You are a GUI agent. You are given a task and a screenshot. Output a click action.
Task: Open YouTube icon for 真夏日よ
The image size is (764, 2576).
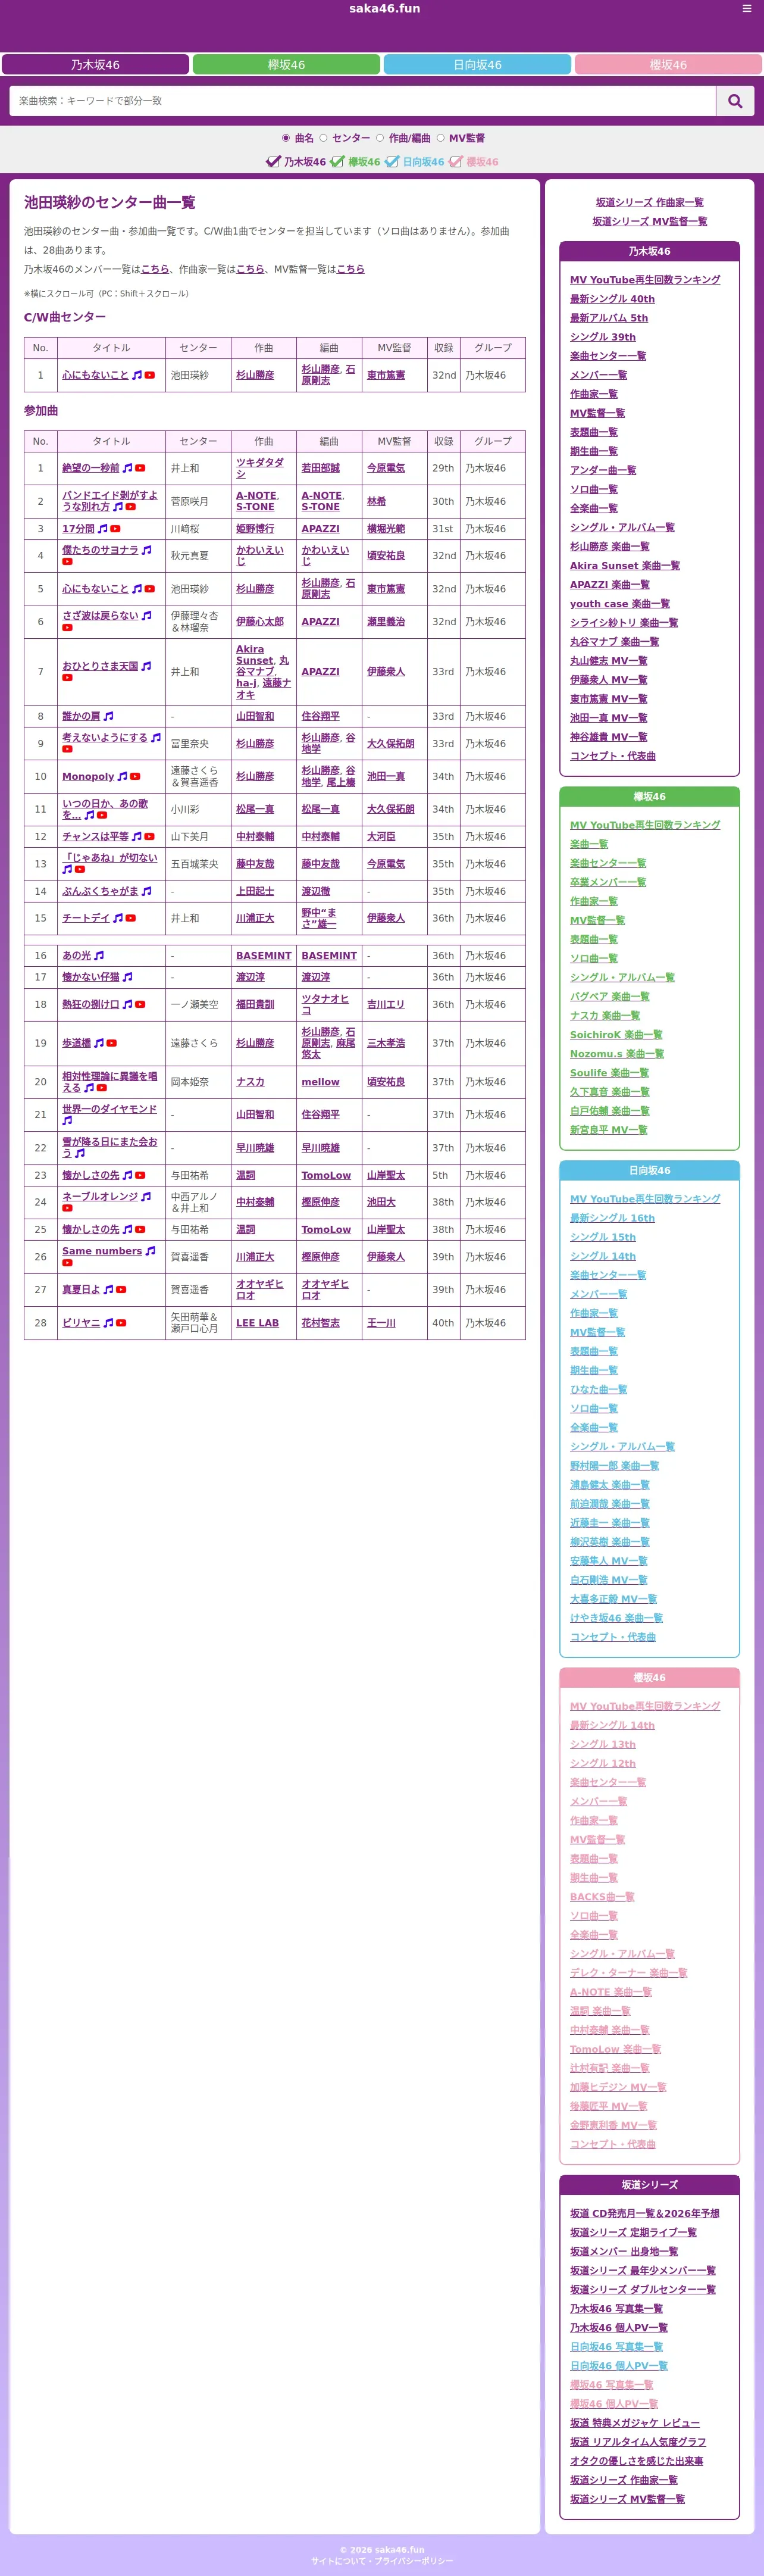[x=121, y=1290]
